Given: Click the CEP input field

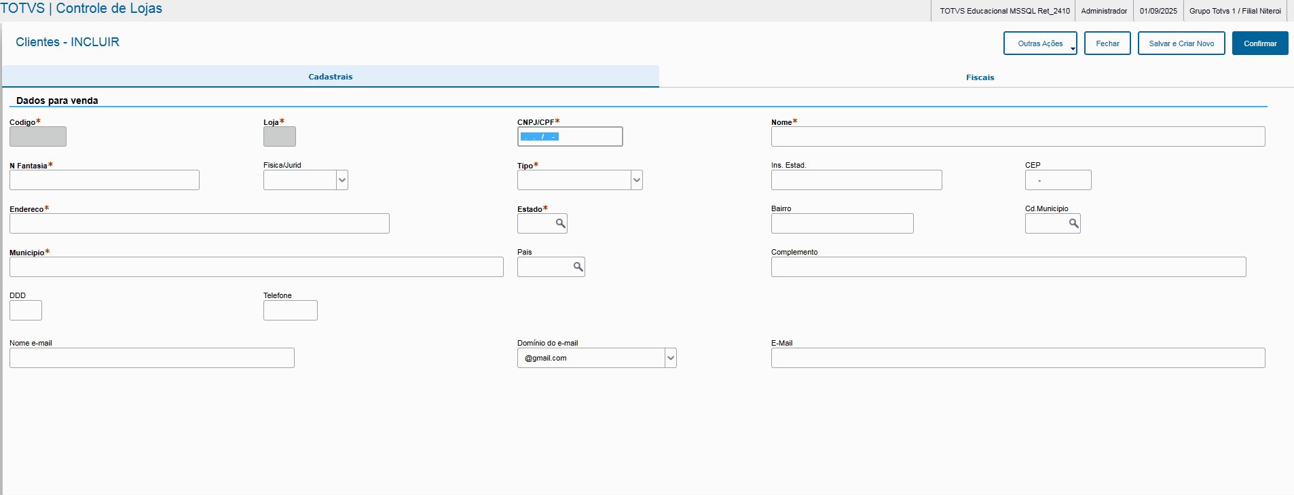Looking at the screenshot, I should pos(1058,180).
